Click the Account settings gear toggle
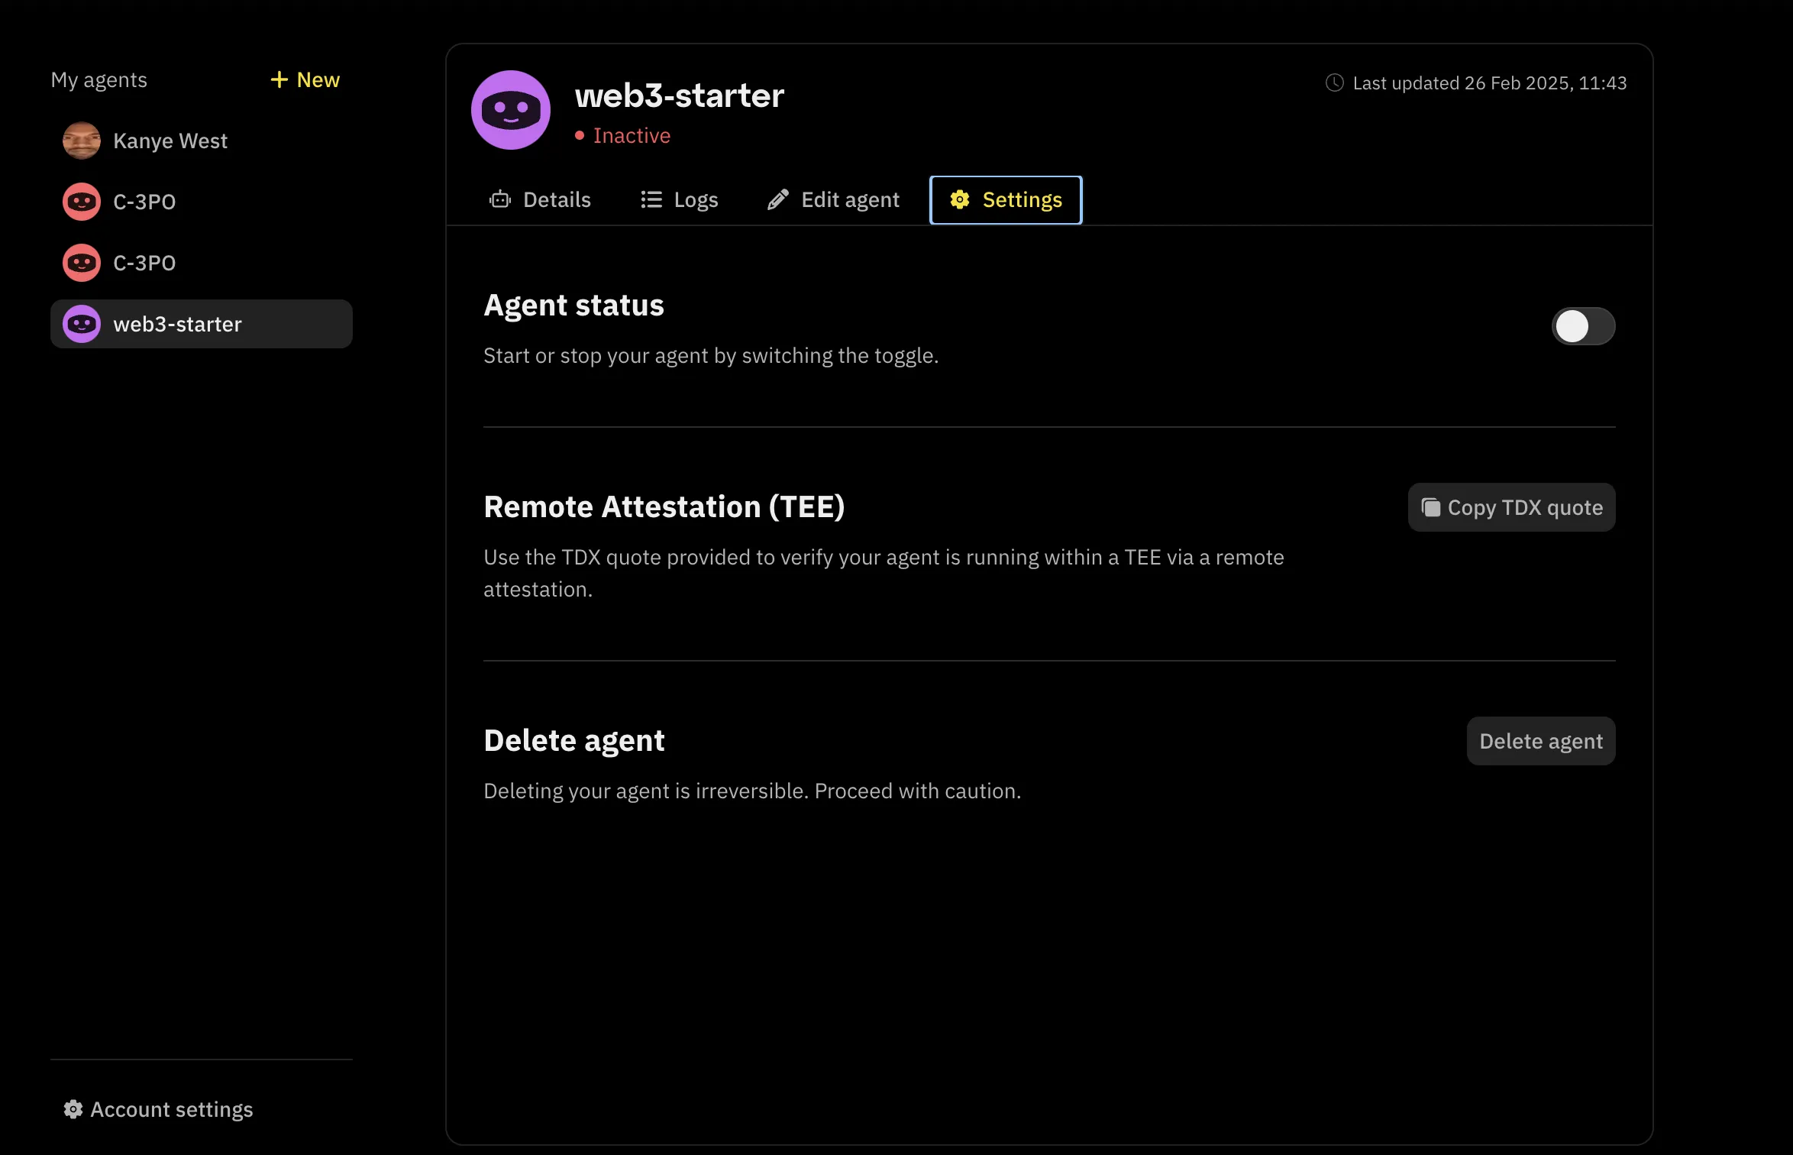Screen dimensions: 1793x1155 (x=70, y=1108)
